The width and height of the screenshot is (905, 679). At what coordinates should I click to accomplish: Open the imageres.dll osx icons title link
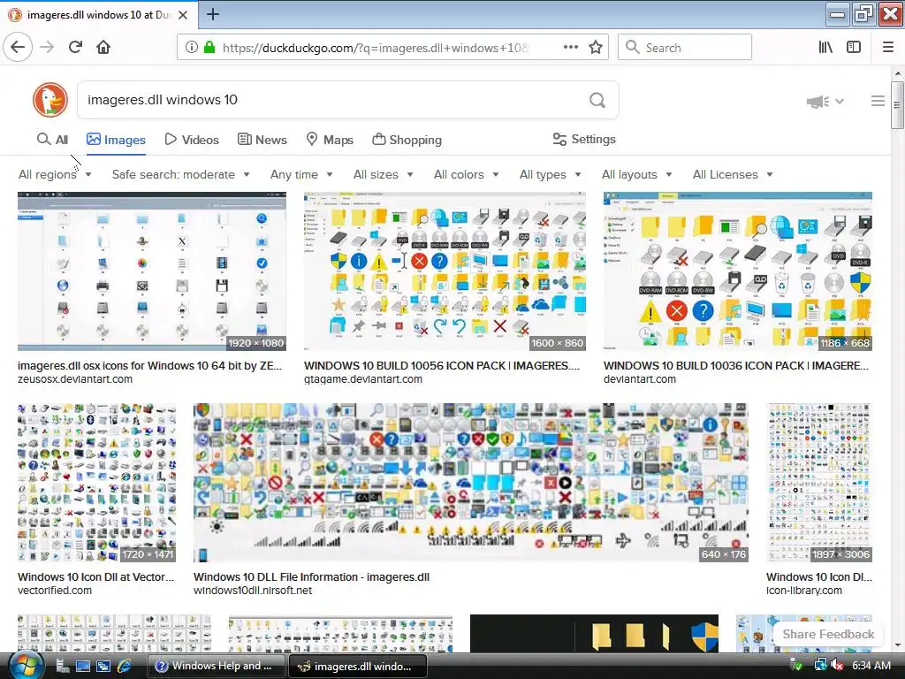tap(149, 365)
